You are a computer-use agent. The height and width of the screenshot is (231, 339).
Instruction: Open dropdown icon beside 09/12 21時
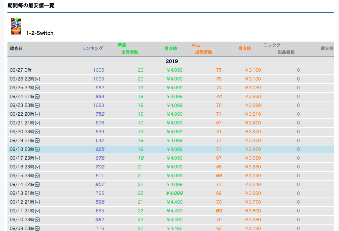point(38,202)
